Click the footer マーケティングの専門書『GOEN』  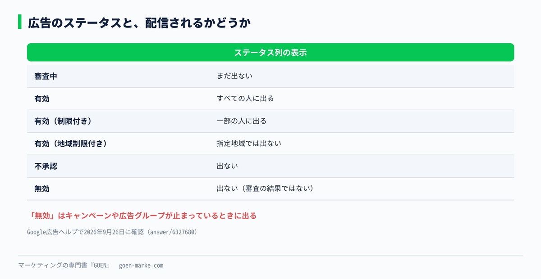pyautogui.click(x=64, y=265)
